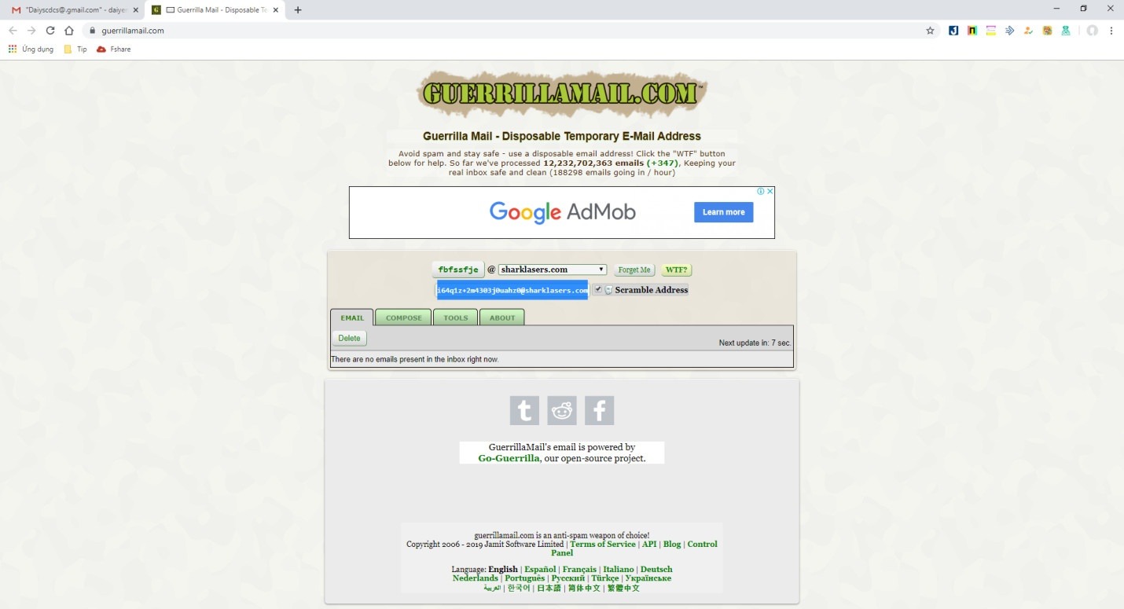Click the Tumblr share icon
The width and height of the screenshot is (1124, 609).
(524, 410)
